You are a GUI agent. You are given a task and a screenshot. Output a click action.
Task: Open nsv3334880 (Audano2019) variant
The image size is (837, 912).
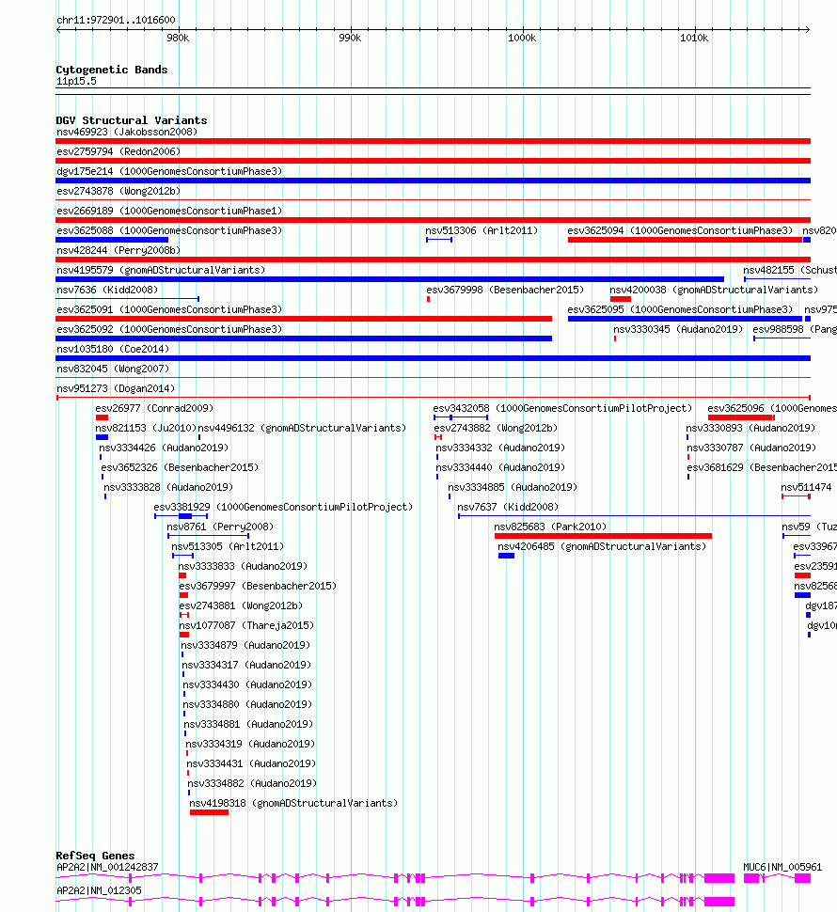click(247, 705)
